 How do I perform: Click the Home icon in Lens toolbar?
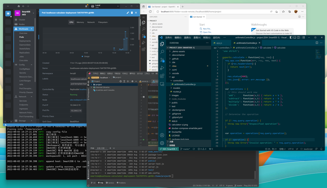pyautogui.click(x=19, y=6)
